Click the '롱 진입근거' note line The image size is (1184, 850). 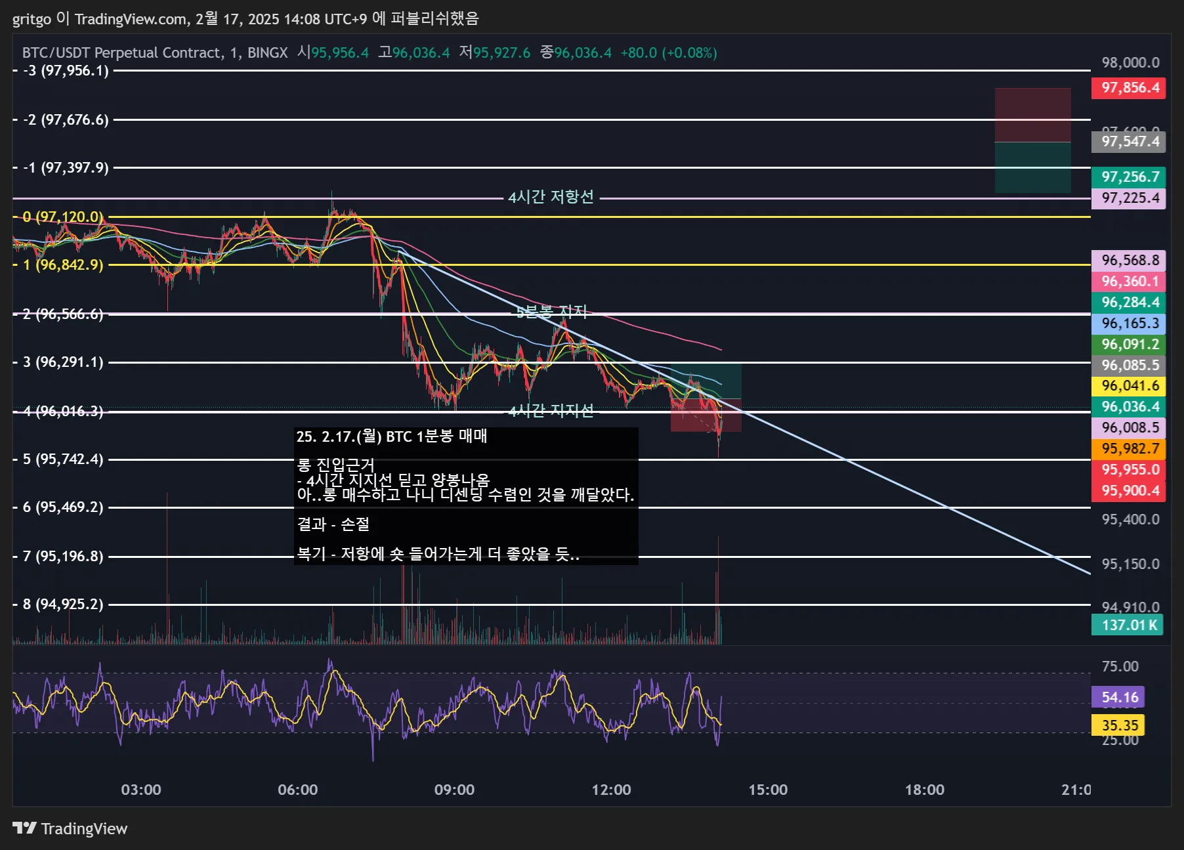click(335, 465)
